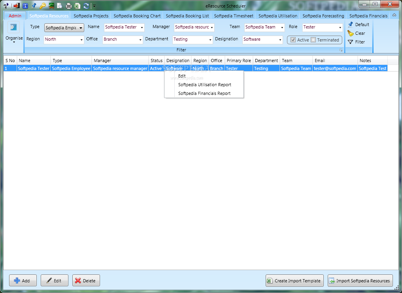Click the Softpedia resource manager cell in row 1

tap(120, 68)
